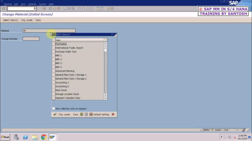
Task: Open the System menu
Action: (x=43, y=4)
